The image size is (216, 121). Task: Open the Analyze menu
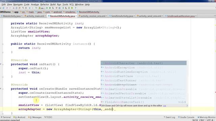pos(35,4)
